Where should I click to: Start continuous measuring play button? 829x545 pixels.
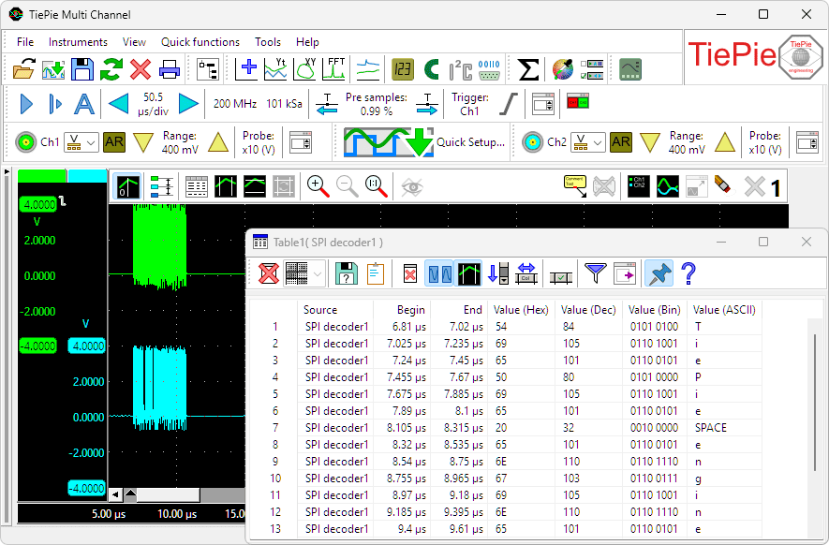click(x=26, y=104)
